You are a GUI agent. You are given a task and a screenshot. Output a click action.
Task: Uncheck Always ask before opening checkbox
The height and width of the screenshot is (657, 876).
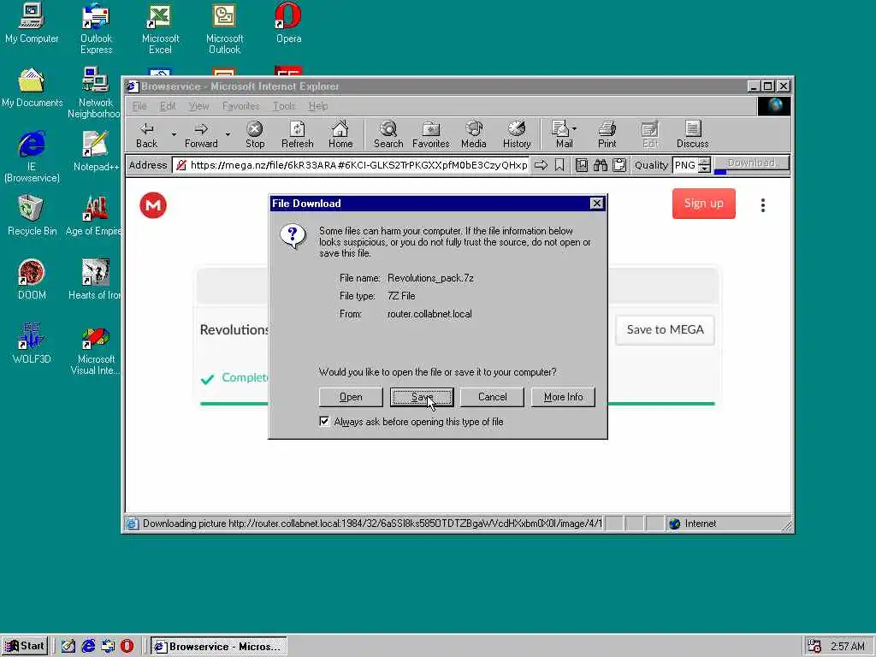tap(324, 421)
